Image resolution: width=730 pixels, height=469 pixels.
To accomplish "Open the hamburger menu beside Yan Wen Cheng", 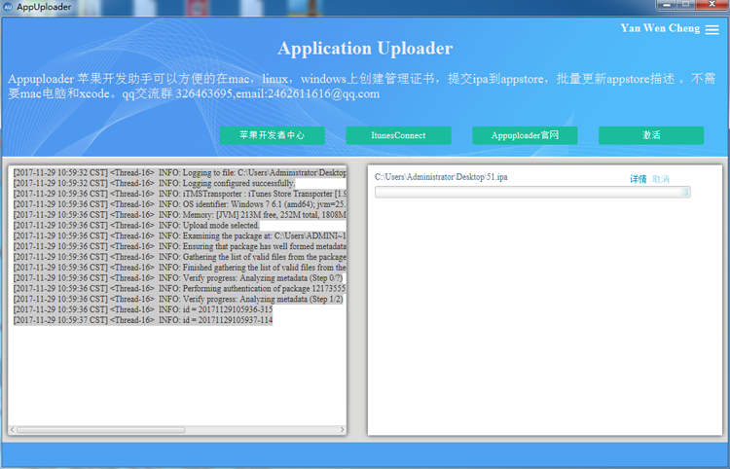I will (712, 29).
